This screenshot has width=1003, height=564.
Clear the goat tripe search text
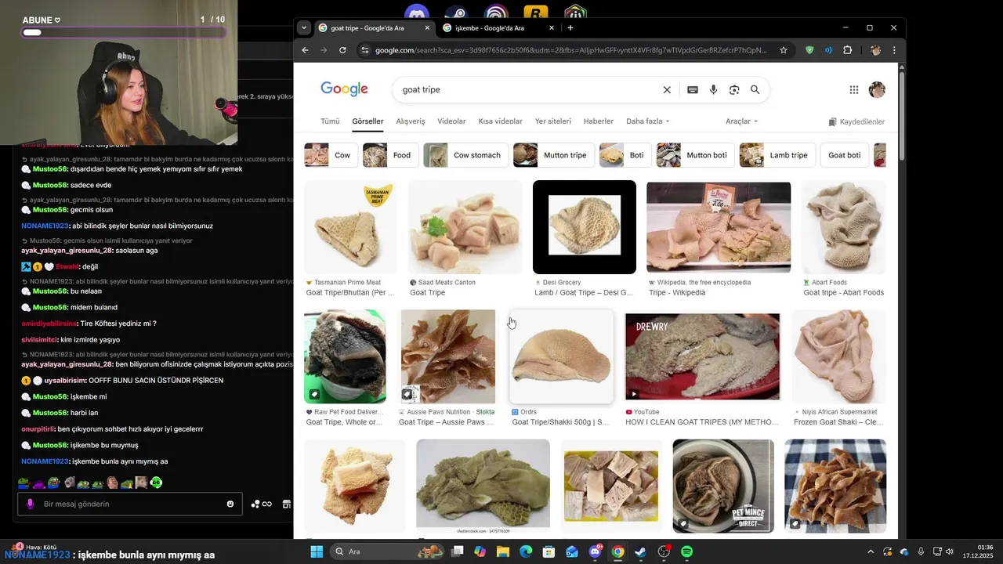point(667,90)
